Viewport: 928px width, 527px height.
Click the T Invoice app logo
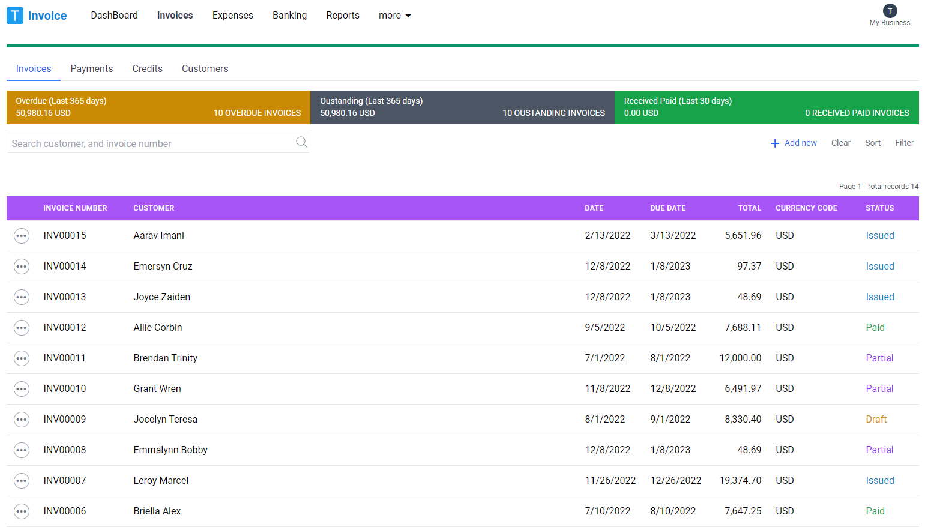click(x=37, y=16)
